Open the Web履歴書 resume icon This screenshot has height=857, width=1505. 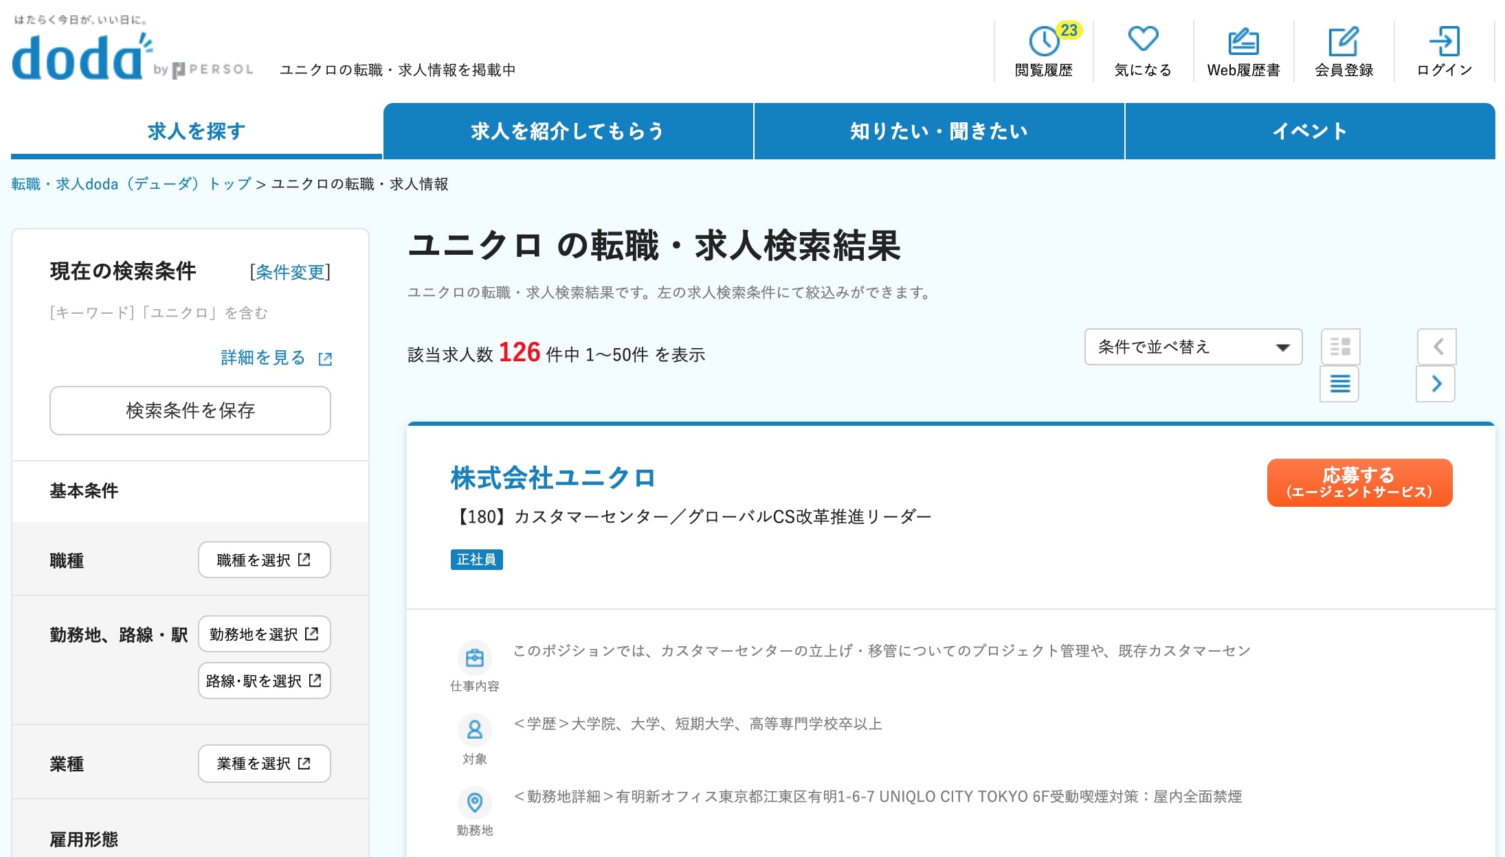tap(1243, 41)
